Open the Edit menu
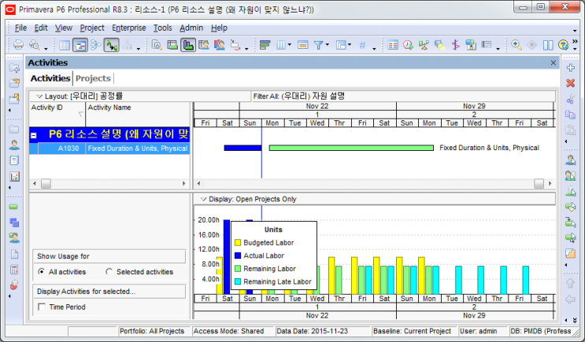Screen dimensions: 585x342 click(x=41, y=28)
